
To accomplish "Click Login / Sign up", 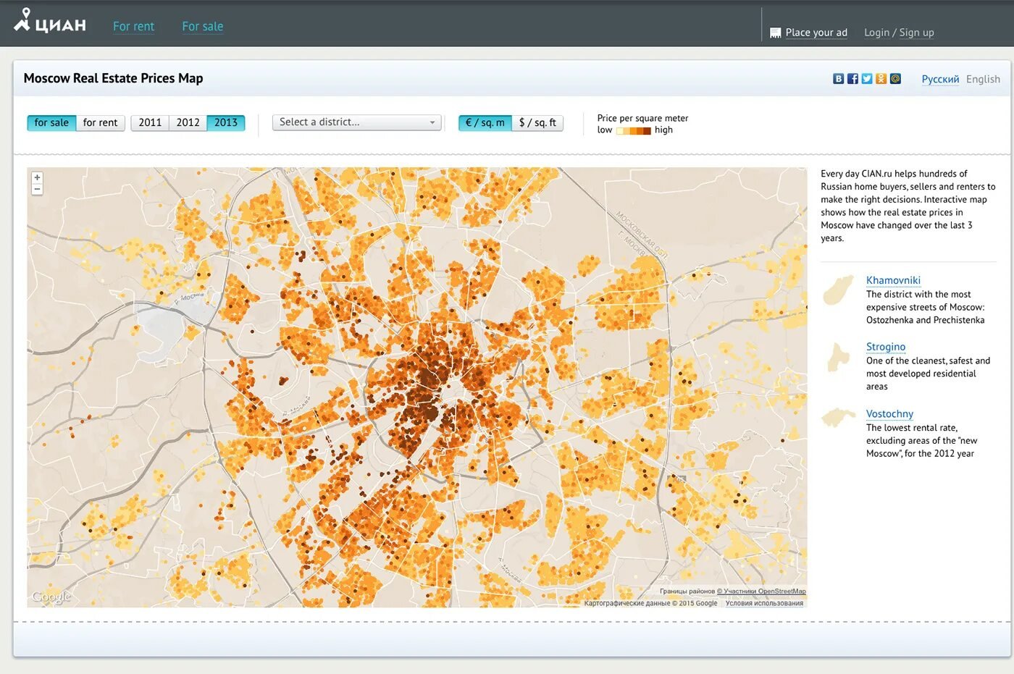I will (899, 33).
